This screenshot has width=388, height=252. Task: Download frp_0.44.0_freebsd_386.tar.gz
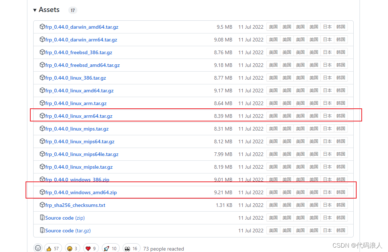click(x=79, y=52)
